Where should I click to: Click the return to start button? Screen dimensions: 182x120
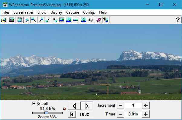[72, 114]
